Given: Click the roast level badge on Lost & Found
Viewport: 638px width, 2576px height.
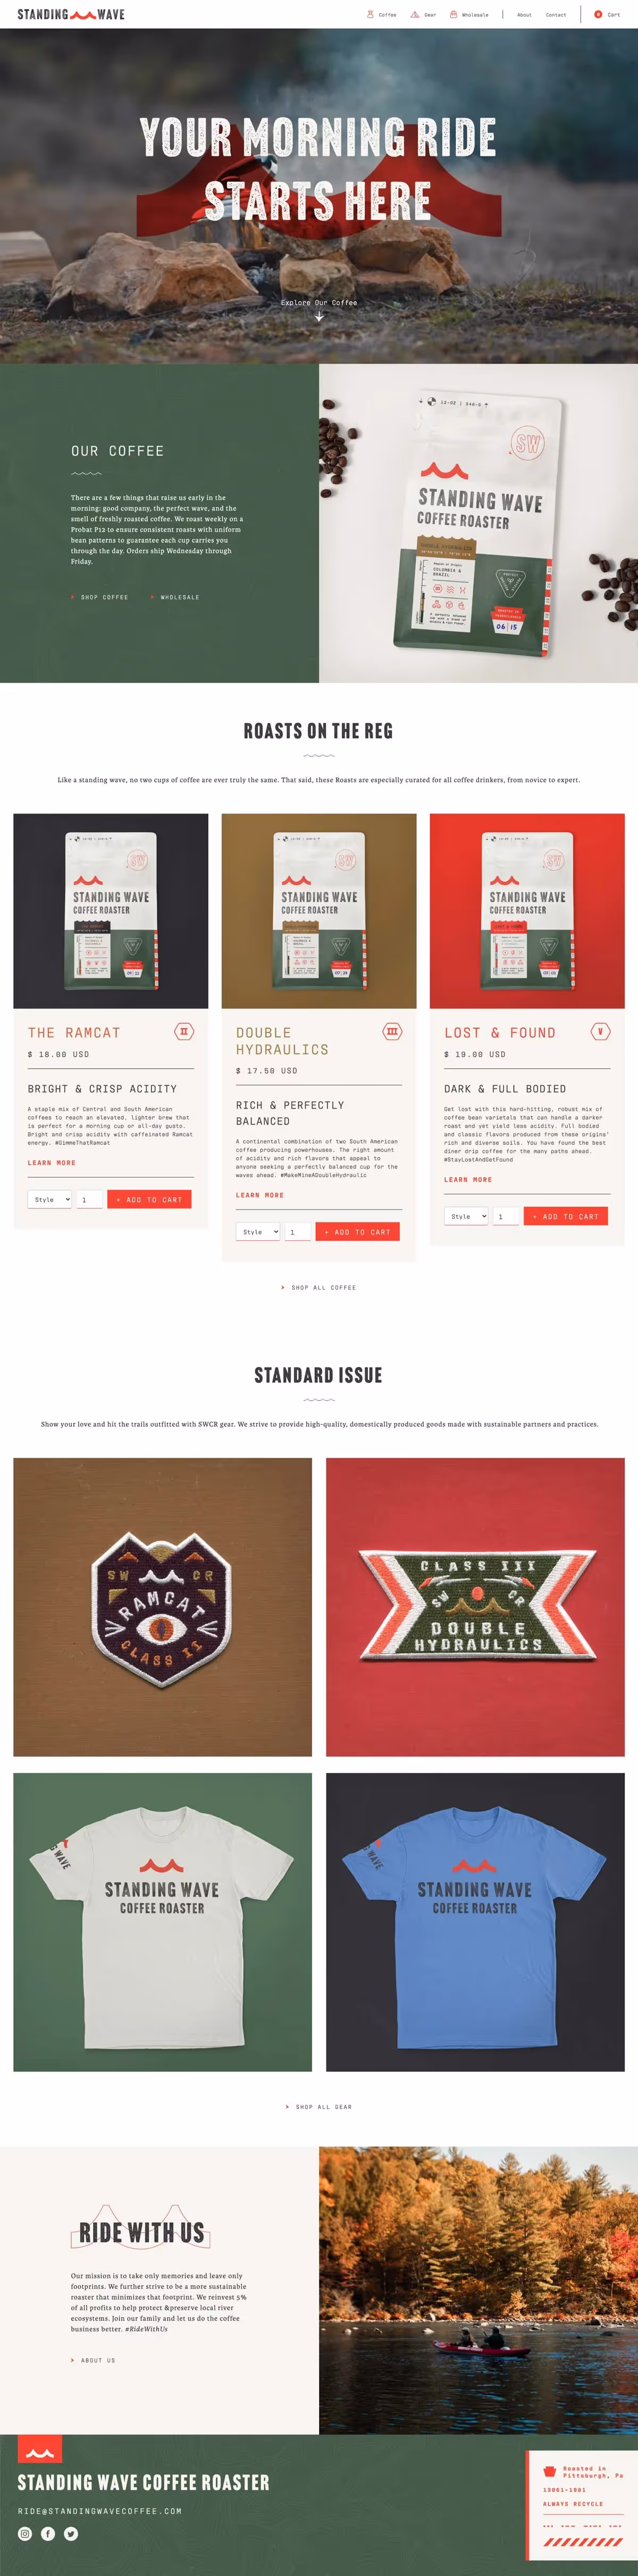Looking at the screenshot, I should (600, 1031).
